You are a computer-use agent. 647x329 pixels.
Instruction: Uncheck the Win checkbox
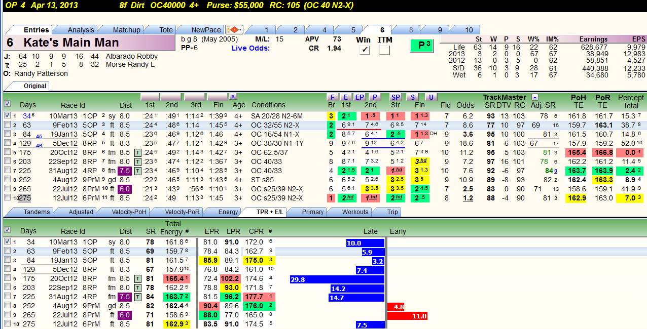pyautogui.click(x=364, y=50)
